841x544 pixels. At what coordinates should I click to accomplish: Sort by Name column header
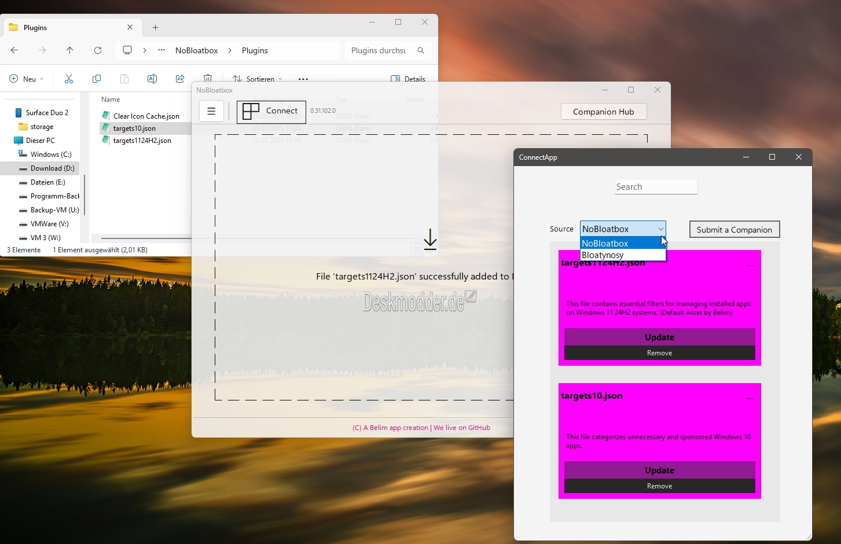pos(111,100)
